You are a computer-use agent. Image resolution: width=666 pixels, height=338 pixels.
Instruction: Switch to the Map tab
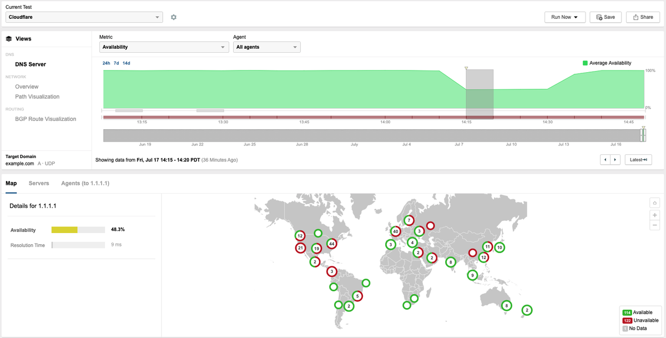point(11,183)
